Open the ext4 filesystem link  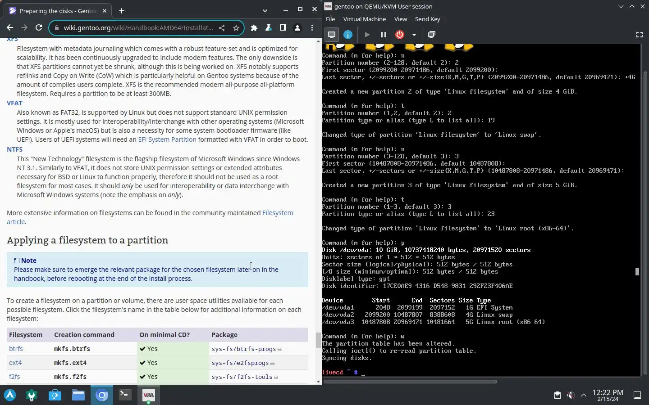(15, 363)
